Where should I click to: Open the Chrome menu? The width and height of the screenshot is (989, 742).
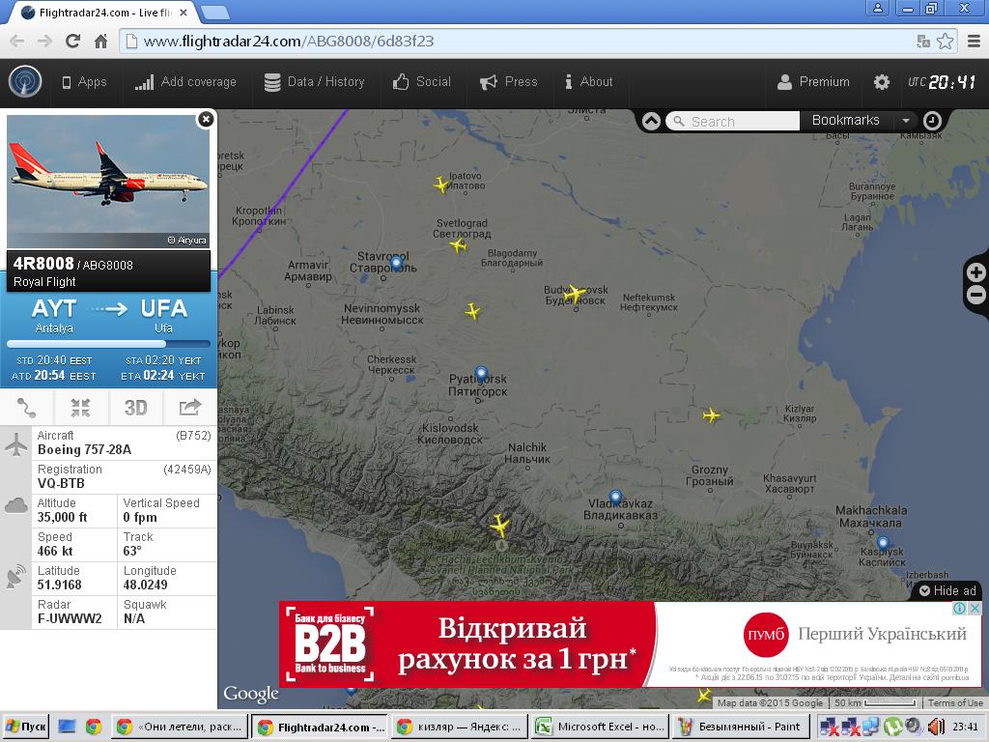pyautogui.click(x=974, y=42)
